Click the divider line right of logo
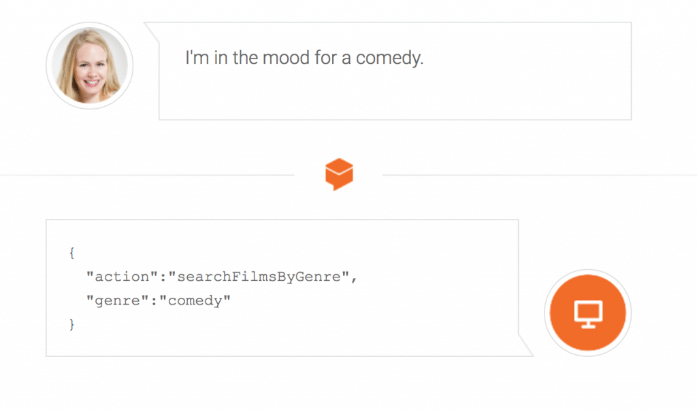Viewport: 697px width, 410px height. tap(538, 175)
